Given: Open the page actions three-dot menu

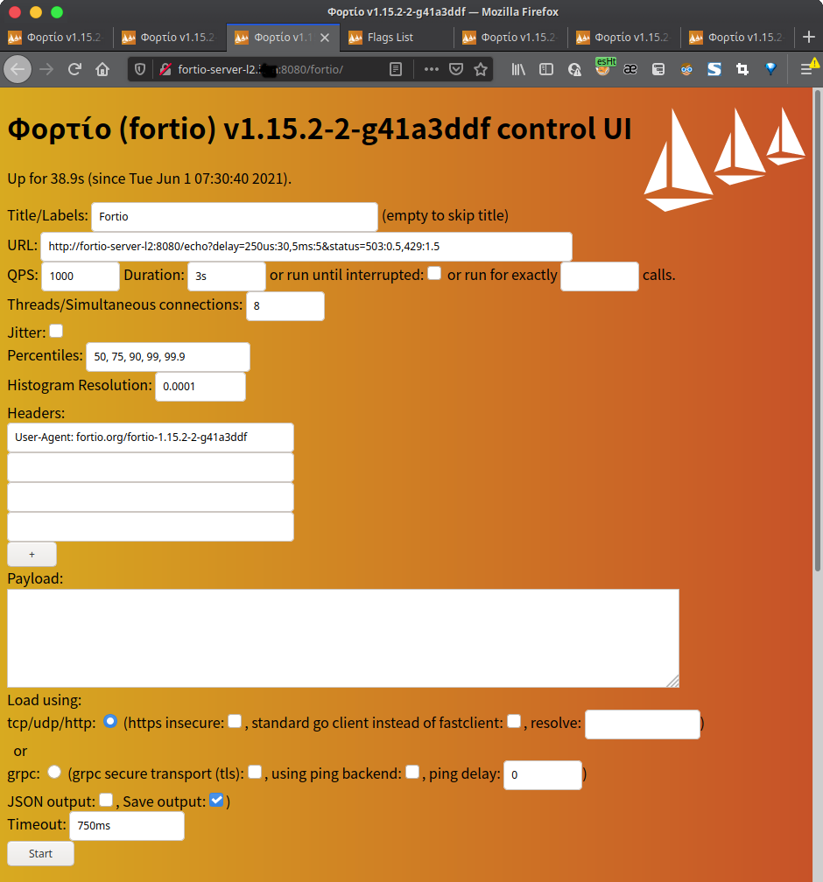Looking at the screenshot, I should point(431,69).
